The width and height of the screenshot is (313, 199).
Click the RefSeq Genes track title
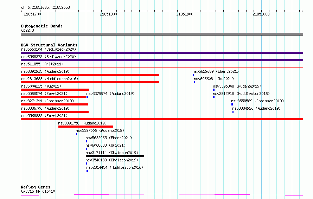[36, 187]
